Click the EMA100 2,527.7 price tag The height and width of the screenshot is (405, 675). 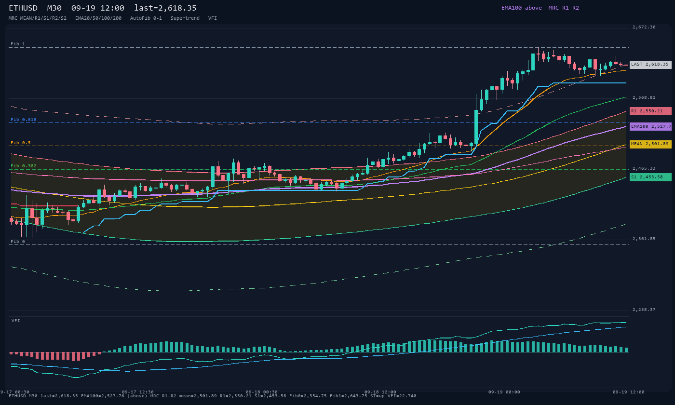pos(650,126)
